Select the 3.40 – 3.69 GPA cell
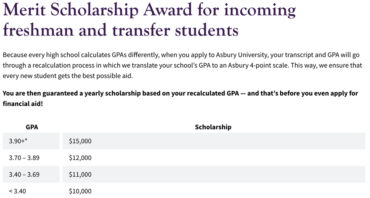Viewport: 370px width, 198px height. point(24,174)
